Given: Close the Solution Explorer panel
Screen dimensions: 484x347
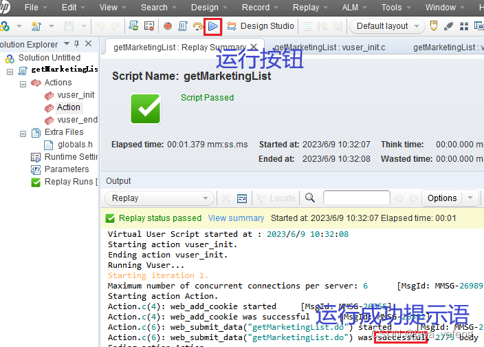Looking at the screenshot, I should pyautogui.click(x=88, y=43).
